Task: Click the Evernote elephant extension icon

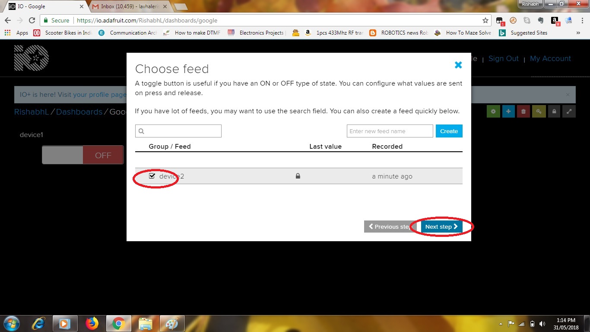Action: pyautogui.click(x=540, y=20)
